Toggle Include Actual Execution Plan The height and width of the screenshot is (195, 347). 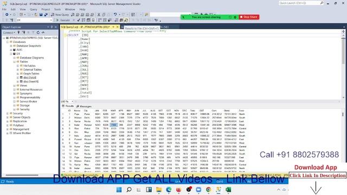pyautogui.click(x=100, y=20)
